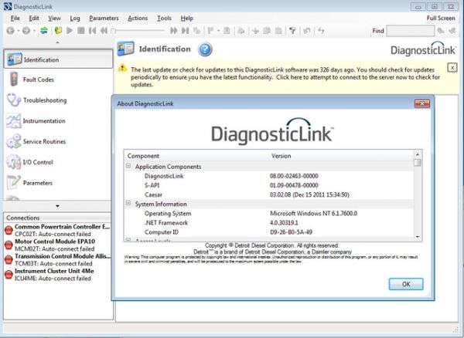This screenshot has height=338, width=464.
Task: Open the Instrumentation view
Action: 43,121
